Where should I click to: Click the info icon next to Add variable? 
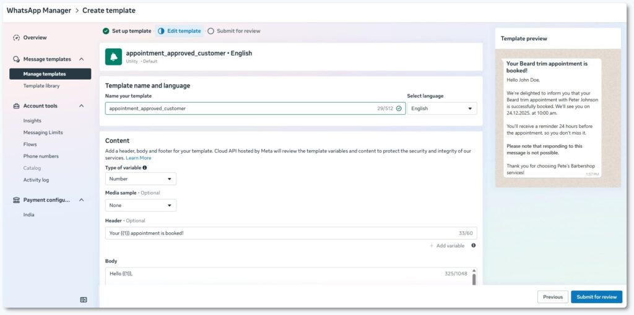coord(474,245)
